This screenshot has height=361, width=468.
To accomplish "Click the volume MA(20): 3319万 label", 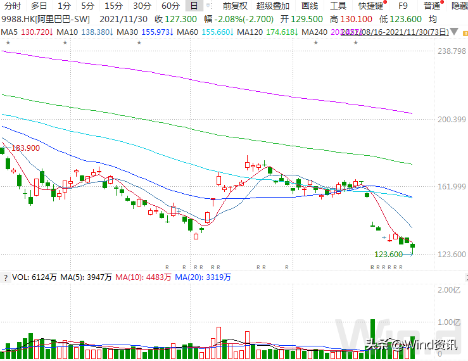I will coord(203,277).
